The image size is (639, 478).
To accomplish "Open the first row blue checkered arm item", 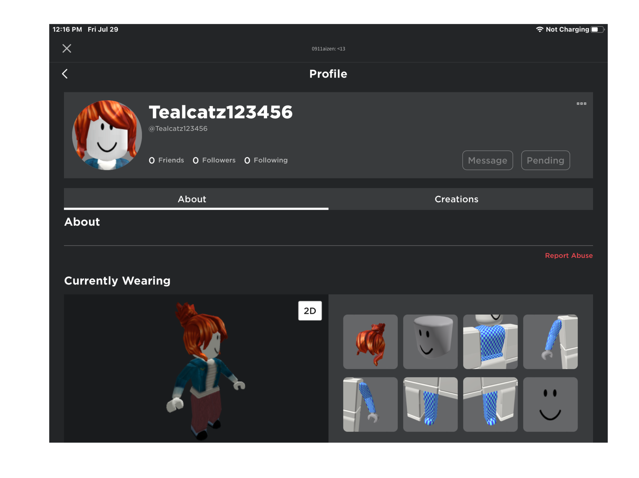I will pos(550,342).
